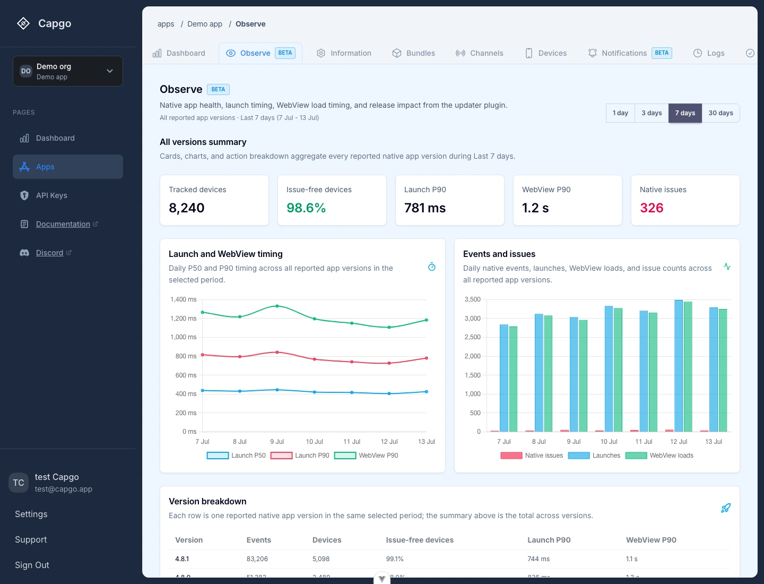
Task: Click the Logs tab clock icon
Action: [698, 53]
